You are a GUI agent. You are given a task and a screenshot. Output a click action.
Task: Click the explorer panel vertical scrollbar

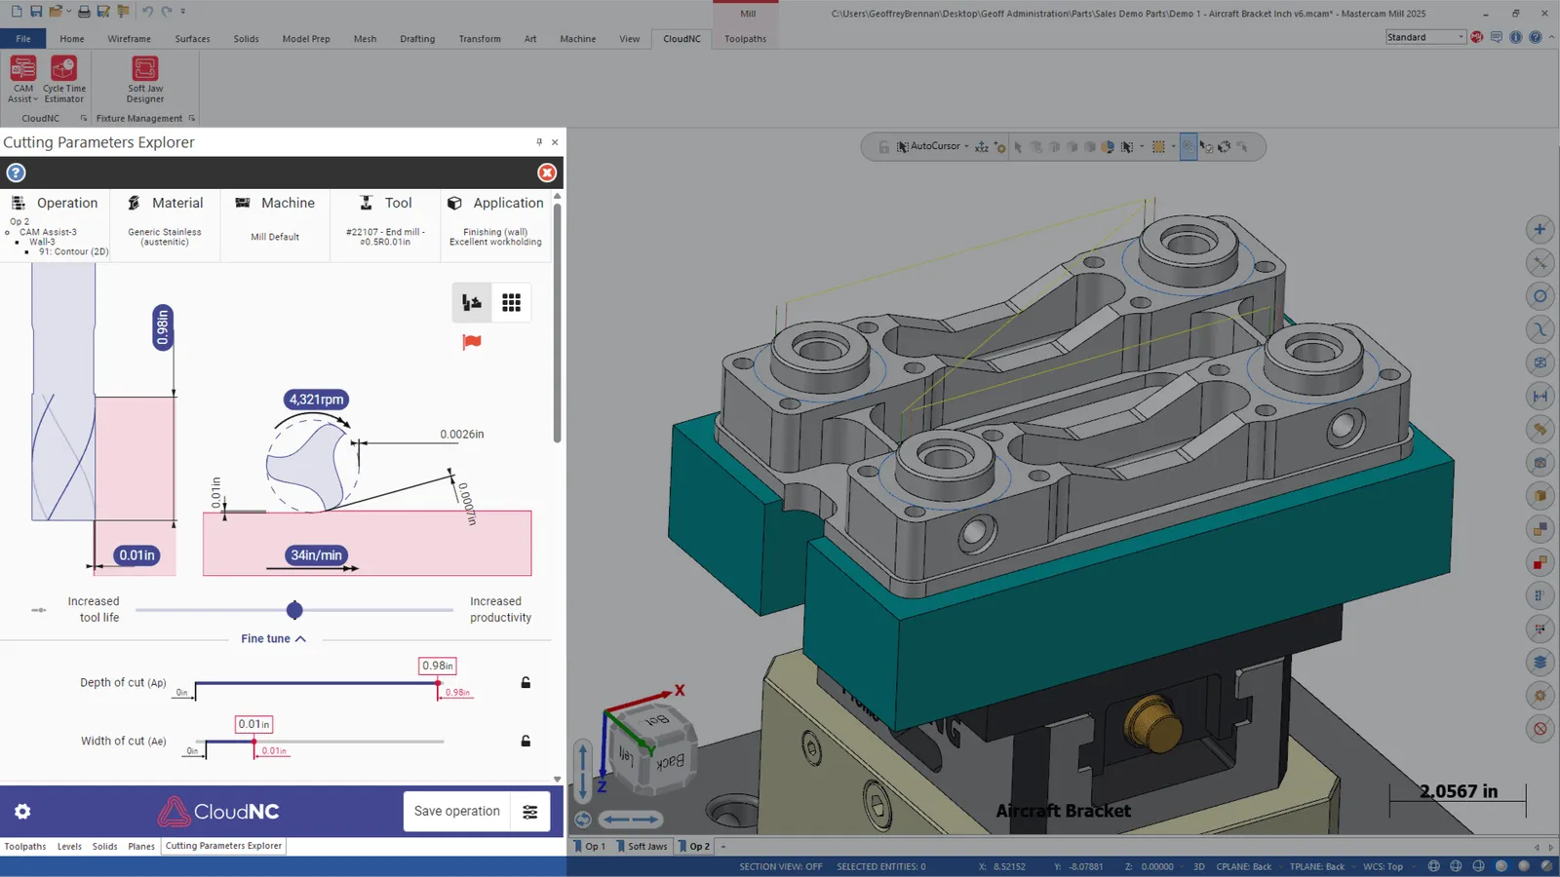point(557,322)
